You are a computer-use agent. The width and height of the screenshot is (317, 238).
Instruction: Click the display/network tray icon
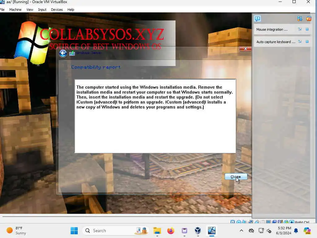(261, 231)
